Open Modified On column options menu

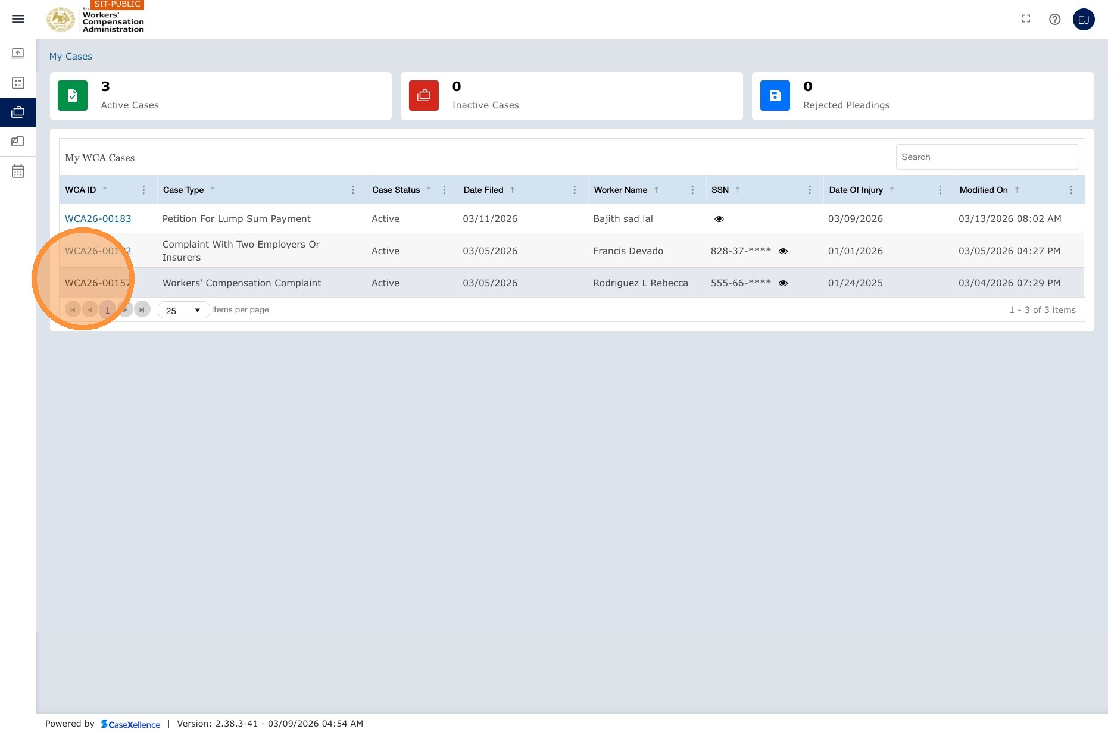click(x=1071, y=190)
